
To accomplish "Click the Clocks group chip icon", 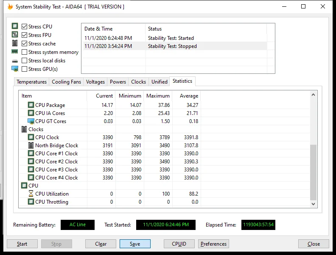I will point(24,129).
